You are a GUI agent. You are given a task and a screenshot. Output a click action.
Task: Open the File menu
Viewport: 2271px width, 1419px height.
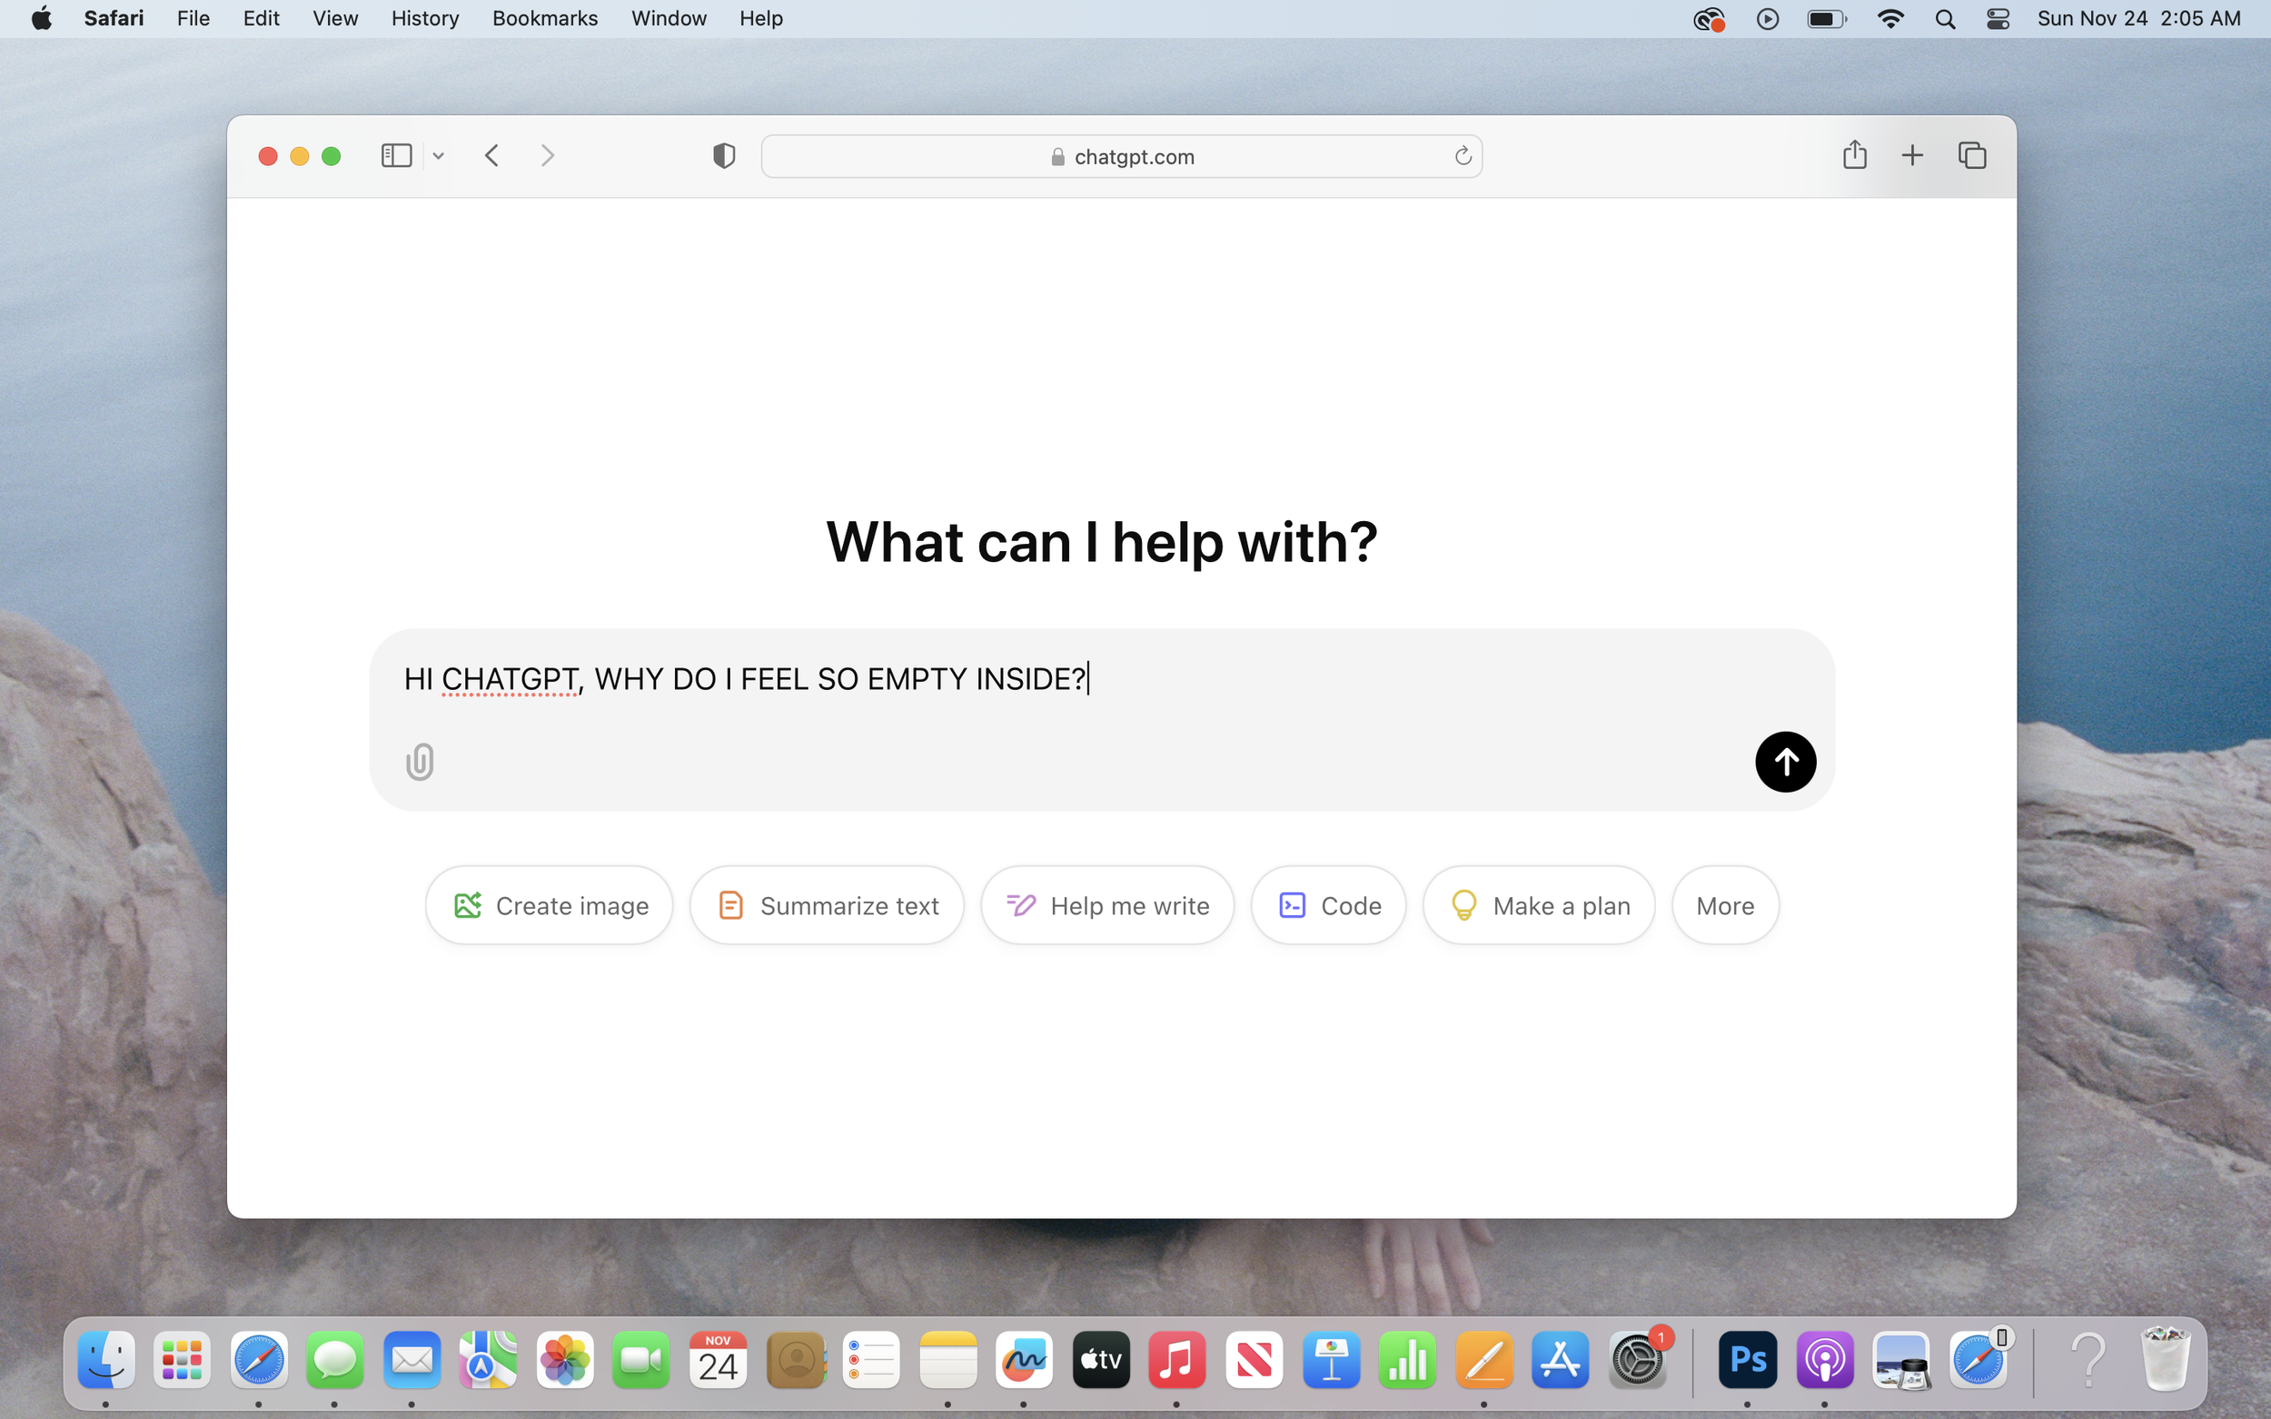pos(193,18)
